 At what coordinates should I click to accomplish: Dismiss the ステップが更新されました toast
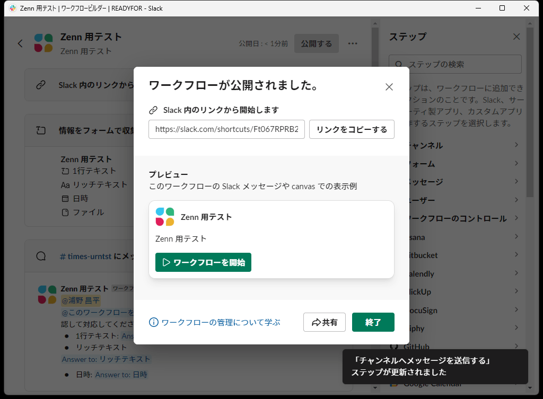tap(435, 367)
